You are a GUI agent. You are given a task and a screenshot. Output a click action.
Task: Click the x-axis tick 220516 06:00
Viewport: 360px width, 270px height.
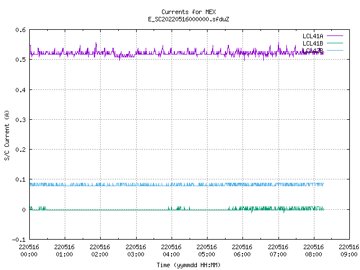[242, 251]
